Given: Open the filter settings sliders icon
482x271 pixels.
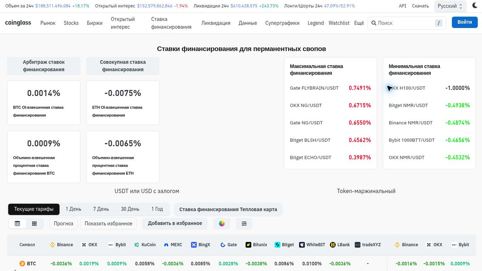Looking at the screenshot, I should coord(244,224).
